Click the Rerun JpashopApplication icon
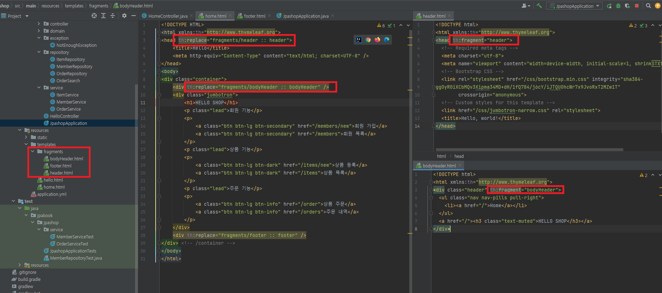The image size is (662, 293). coord(609,6)
